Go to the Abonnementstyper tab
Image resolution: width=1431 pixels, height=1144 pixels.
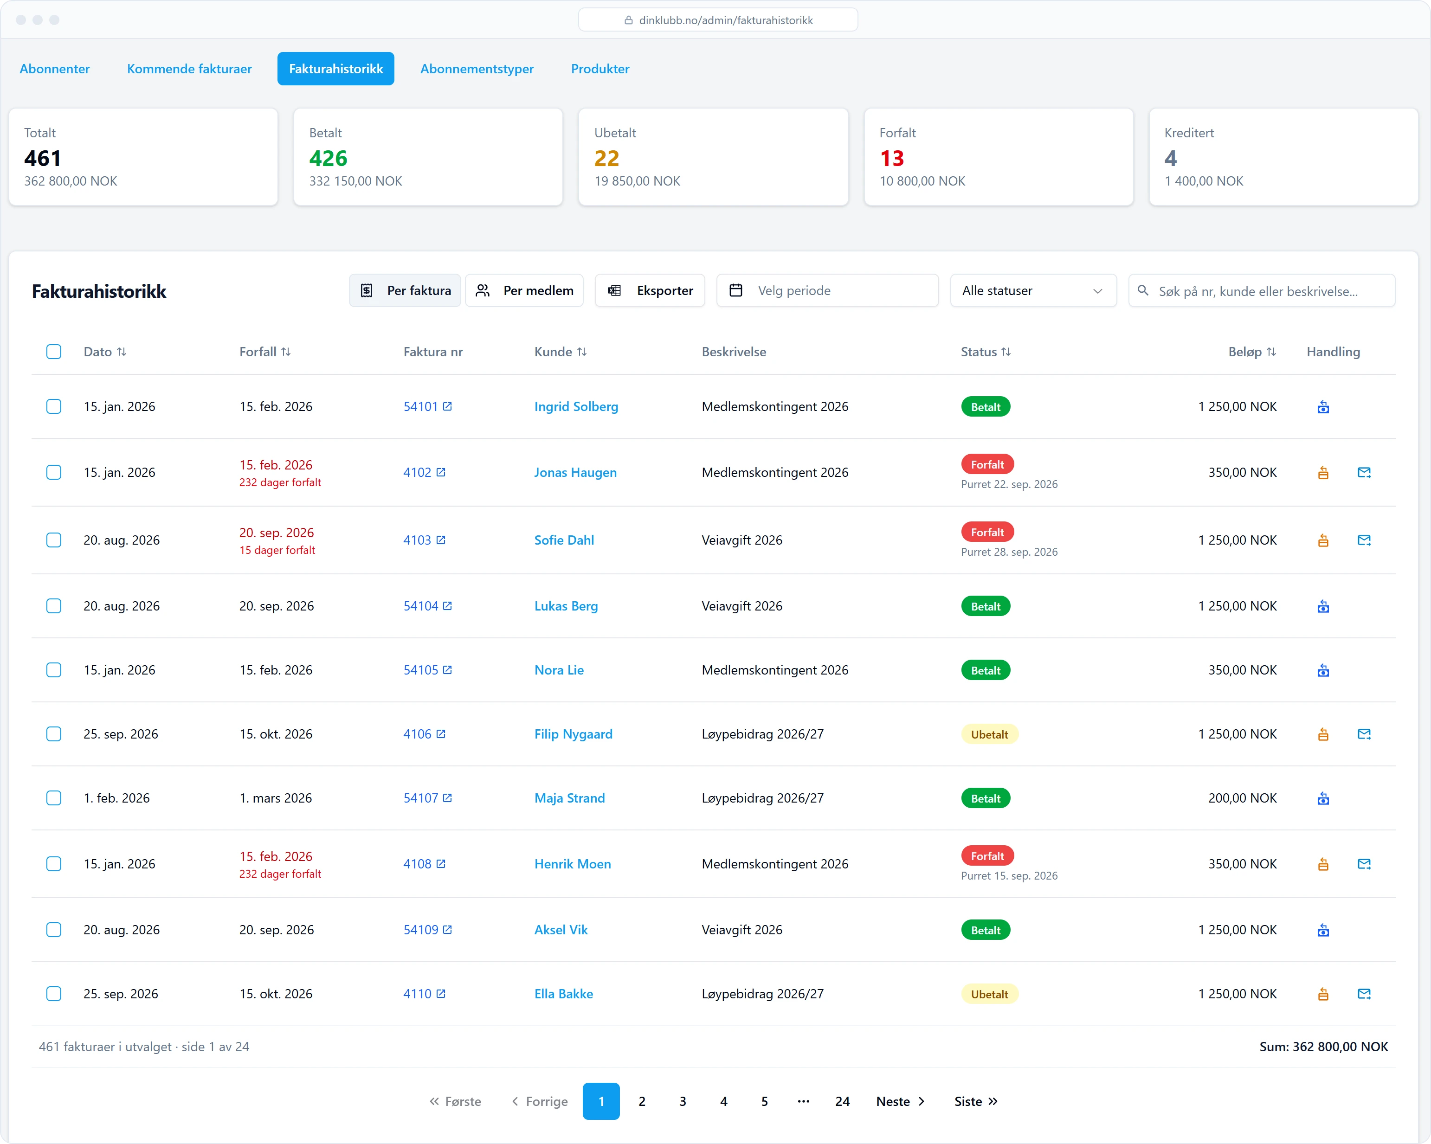click(477, 68)
